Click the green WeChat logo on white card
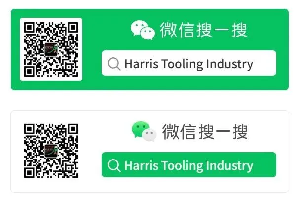 pyautogui.click(x=144, y=131)
